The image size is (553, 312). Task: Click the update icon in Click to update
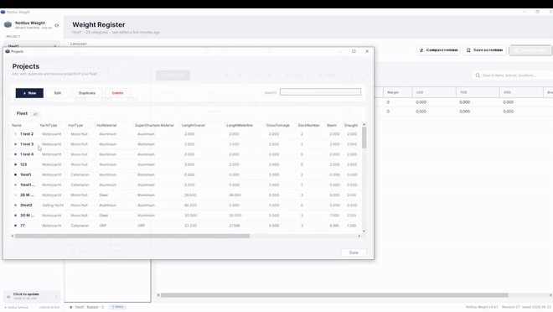click(8, 296)
